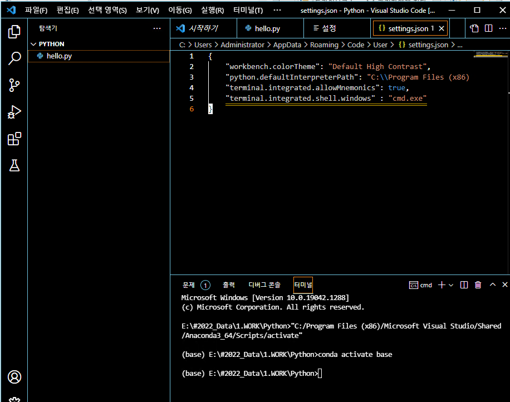Screen dimensions: 510x402
Task: Open the 선택 영역(S) menu
Action: (x=107, y=11)
